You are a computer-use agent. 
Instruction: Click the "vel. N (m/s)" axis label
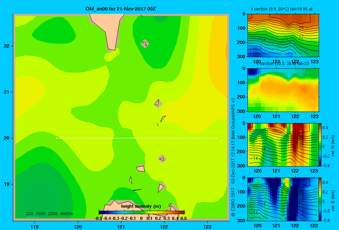click(333, 146)
